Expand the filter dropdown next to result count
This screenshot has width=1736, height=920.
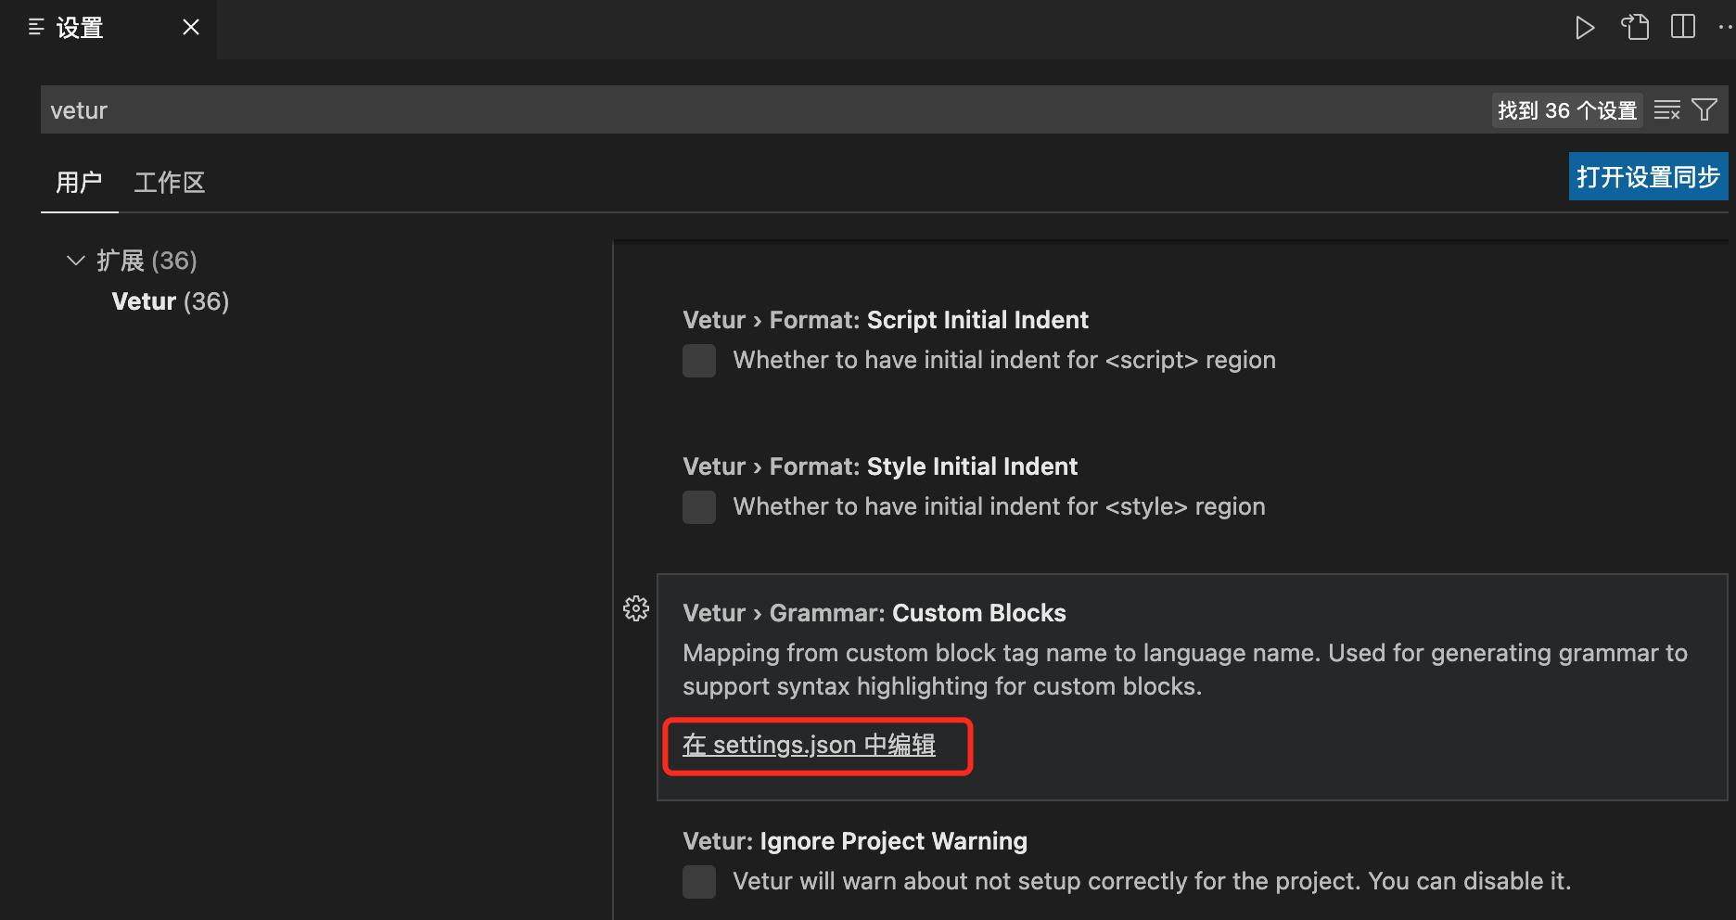coord(1704,109)
